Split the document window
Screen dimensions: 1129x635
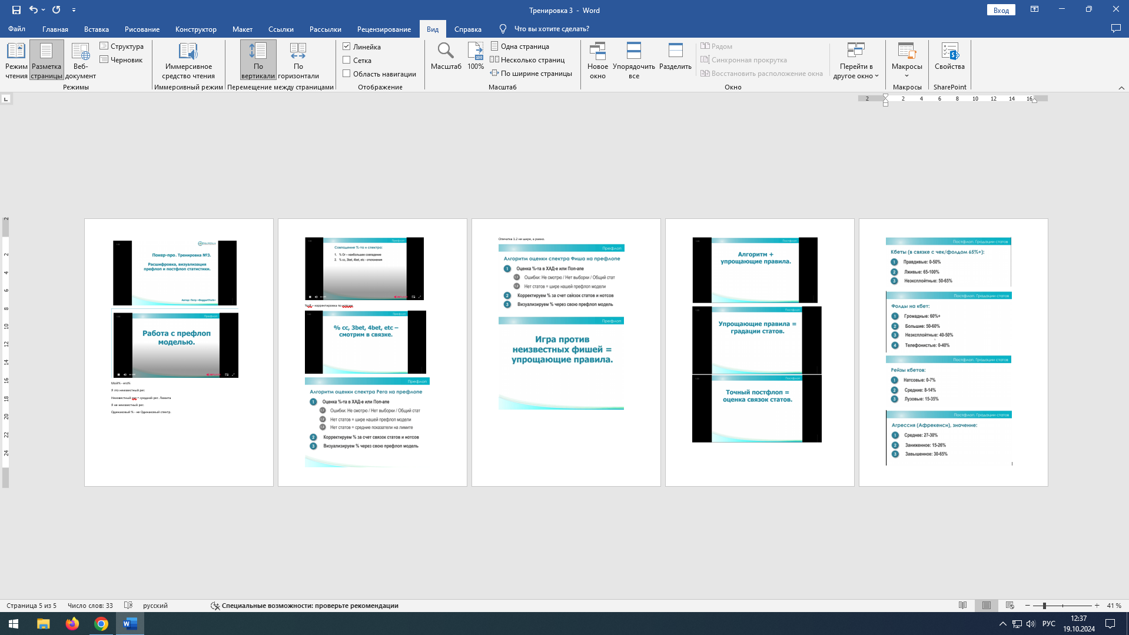pyautogui.click(x=675, y=56)
